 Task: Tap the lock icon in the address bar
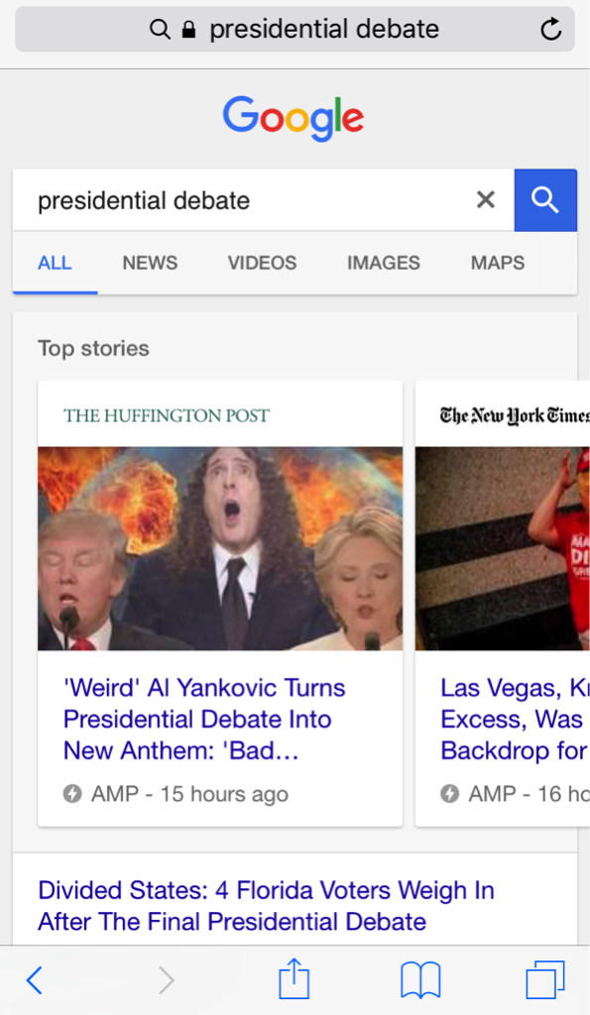(x=187, y=29)
